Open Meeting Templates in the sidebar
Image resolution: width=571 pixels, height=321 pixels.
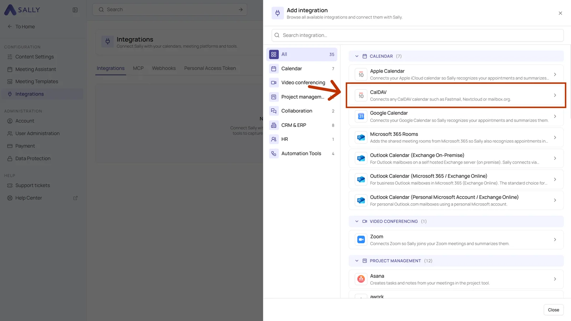[43, 81]
